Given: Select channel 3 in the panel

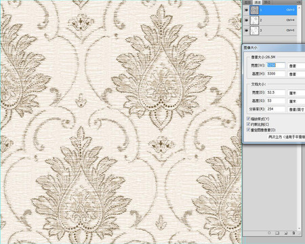Looking at the screenshot, I should tap(273, 30).
